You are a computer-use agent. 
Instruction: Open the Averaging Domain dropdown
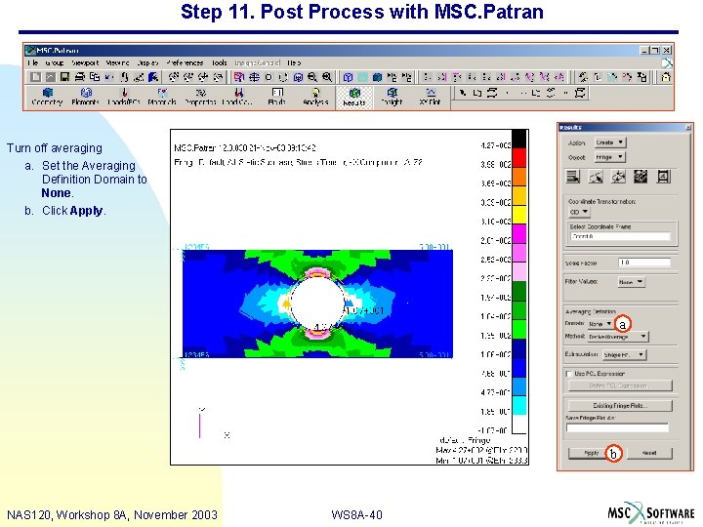tap(600, 324)
